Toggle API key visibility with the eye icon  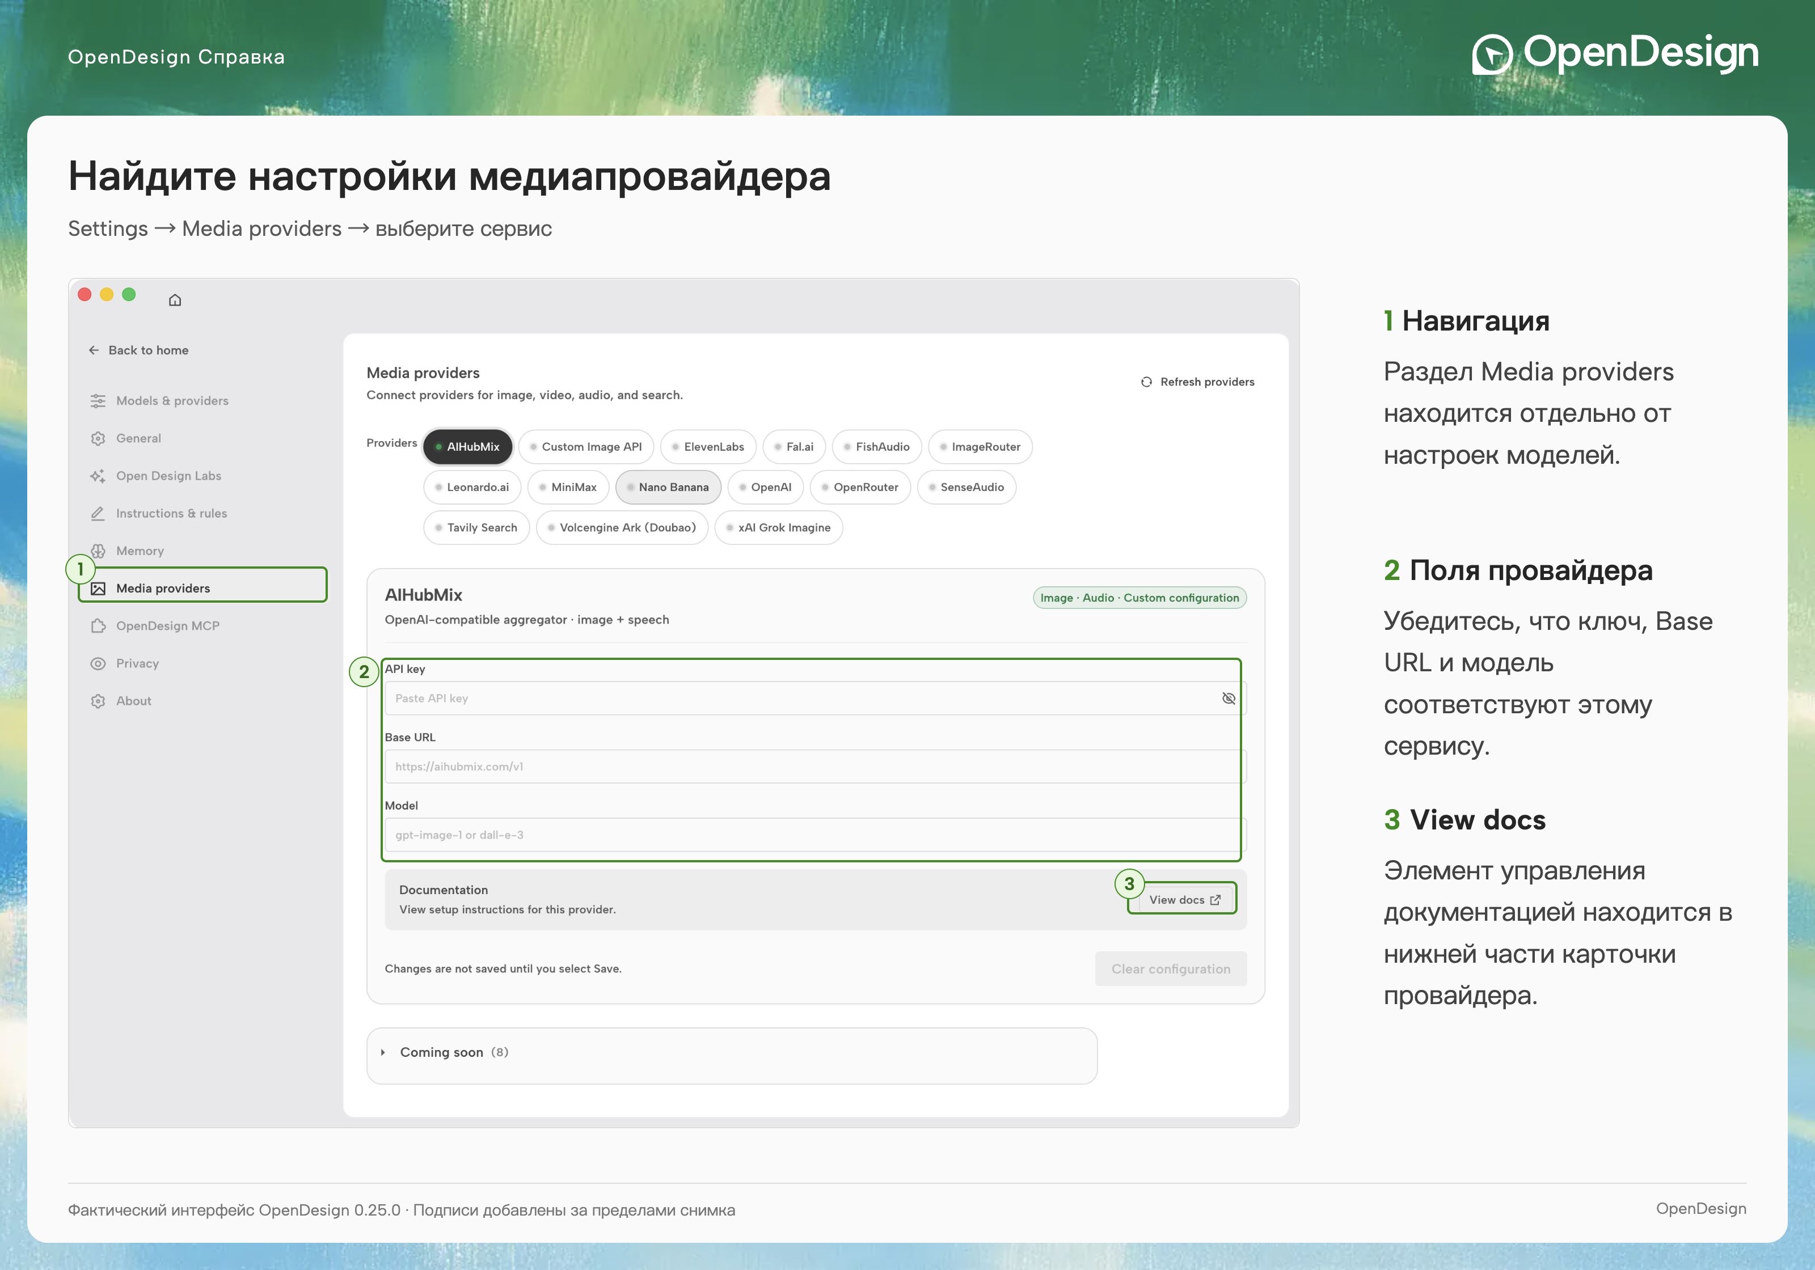pyautogui.click(x=1229, y=698)
